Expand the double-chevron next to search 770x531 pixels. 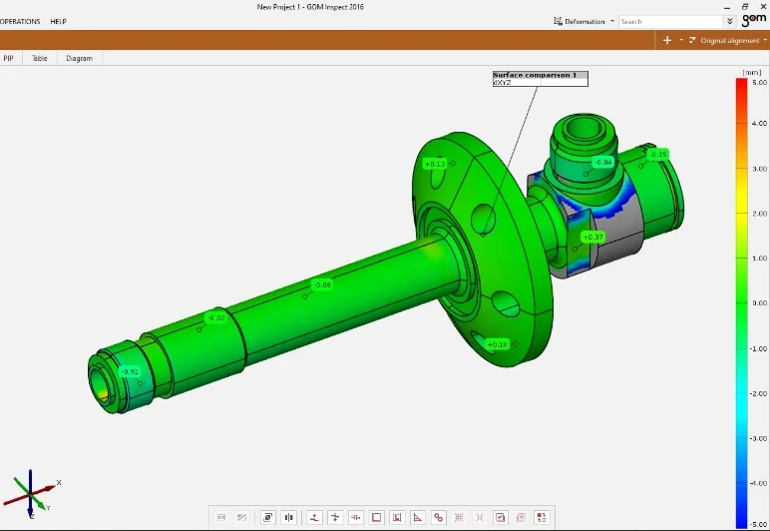[730, 21]
